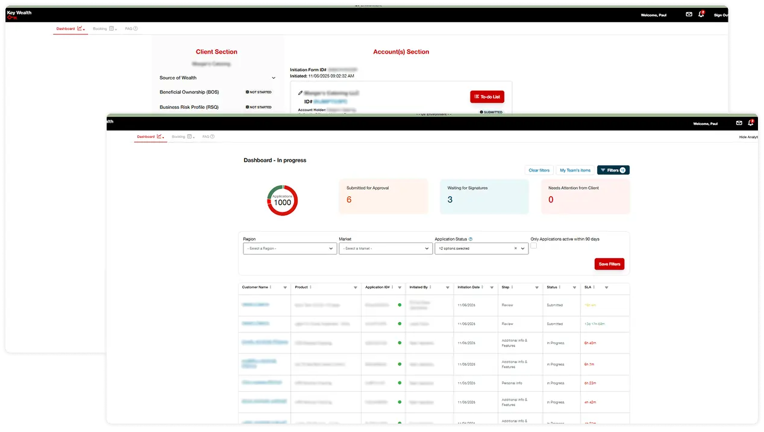Toggle Hide Analytics at top right
The image size is (764, 432).
click(748, 137)
